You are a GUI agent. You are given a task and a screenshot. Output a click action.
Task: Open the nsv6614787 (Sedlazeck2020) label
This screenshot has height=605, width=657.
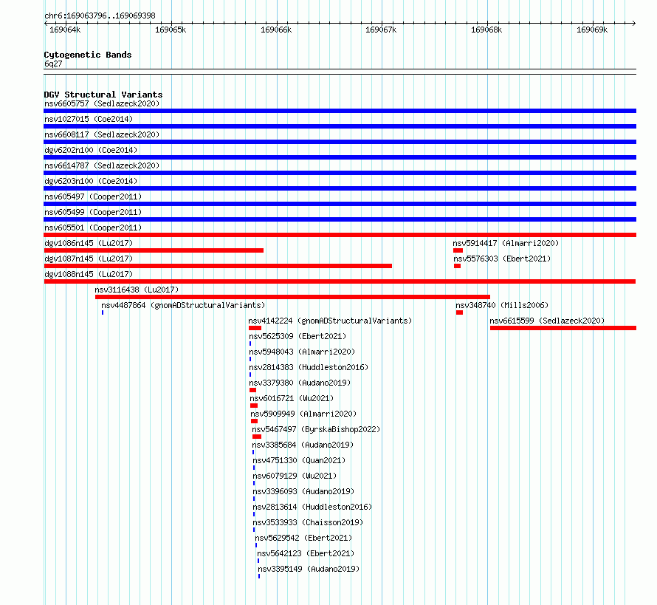[x=102, y=165]
